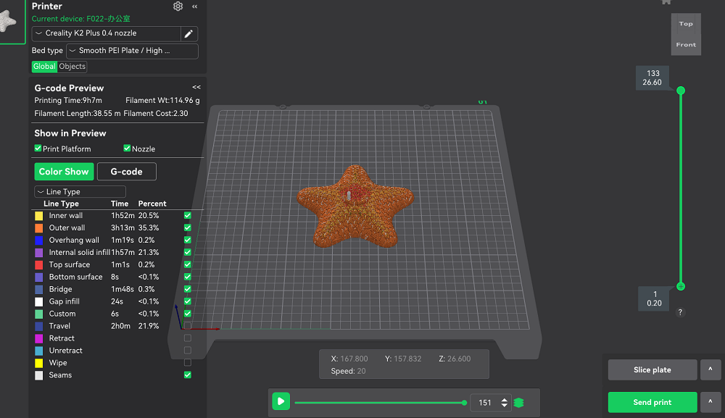The height and width of the screenshot is (418, 725).
Task: Click the green layers icon beside step counter
Action: 518,403
